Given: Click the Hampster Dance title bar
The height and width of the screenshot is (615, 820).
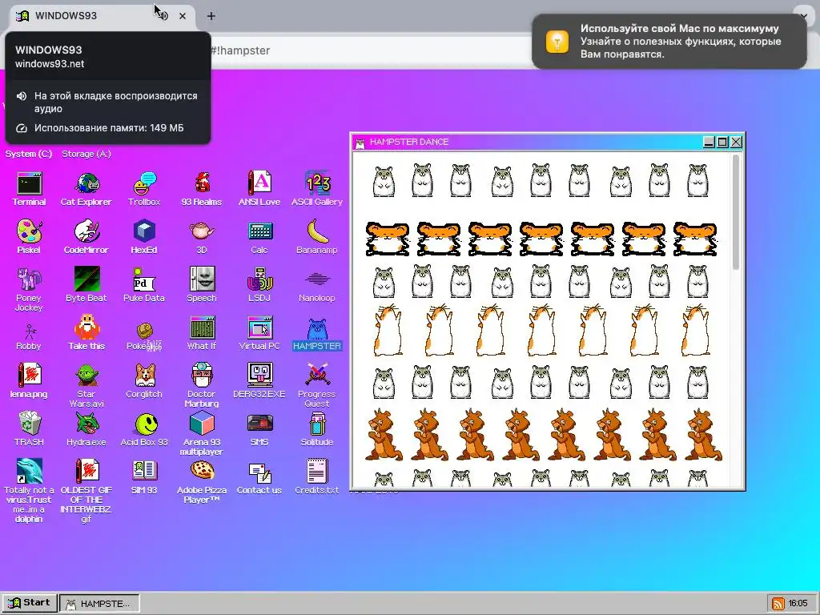Looking at the screenshot, I should [x=527, y=142].
